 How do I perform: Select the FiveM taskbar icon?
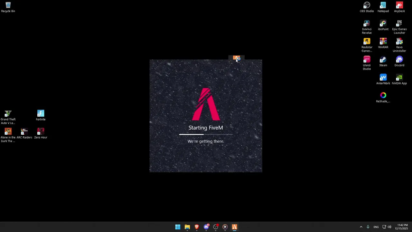click(234, 227)
